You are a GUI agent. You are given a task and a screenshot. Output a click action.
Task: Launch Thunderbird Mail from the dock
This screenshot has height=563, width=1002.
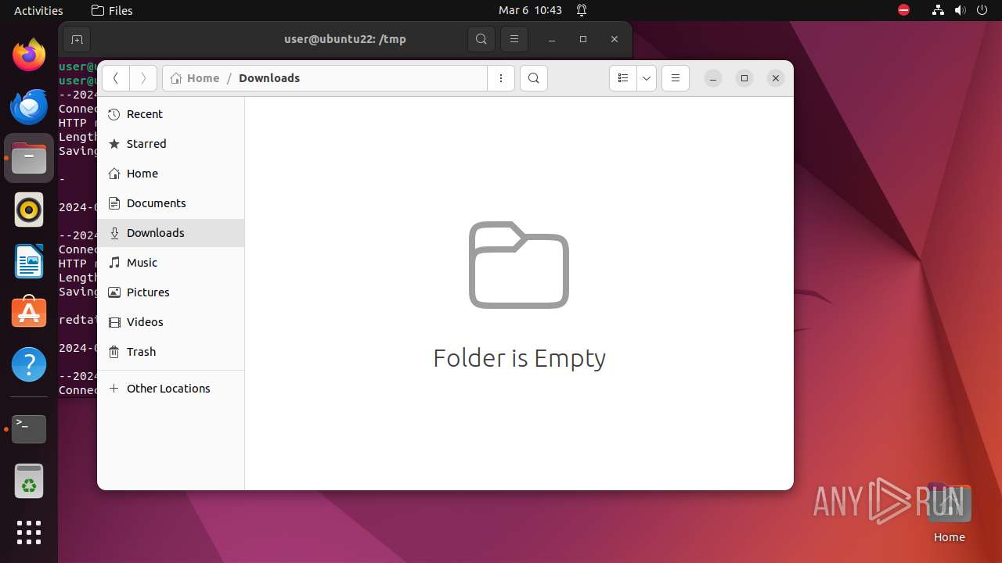(29, 106)
